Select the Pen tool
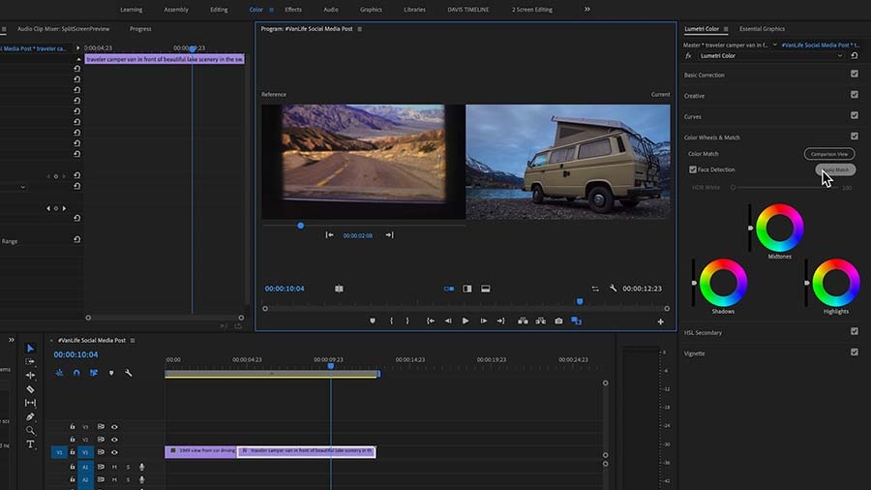This screenshot has width=871, height=490. point(31,416)
